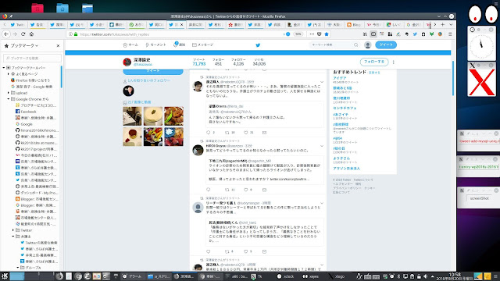
Task: Show the 71,793 tweets tab
Action: pos(199,62)
